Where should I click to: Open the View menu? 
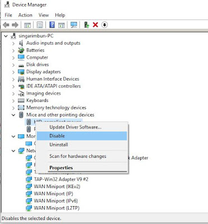[44, 15]
